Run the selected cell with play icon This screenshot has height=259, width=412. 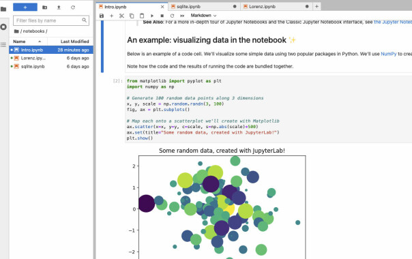pyautogui.click(x=152, y=16)
